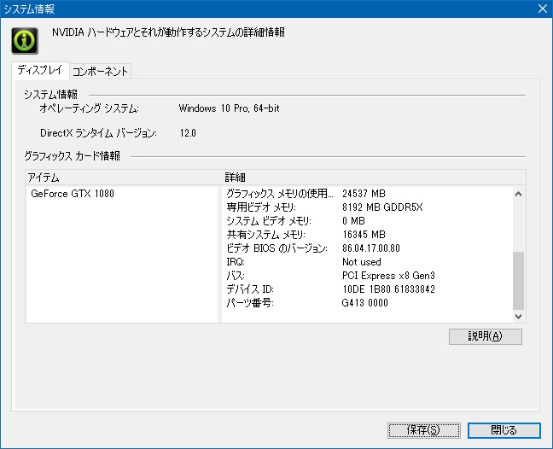
Task: Click the 16345 MB shared memory value
Action: point(364,235)
